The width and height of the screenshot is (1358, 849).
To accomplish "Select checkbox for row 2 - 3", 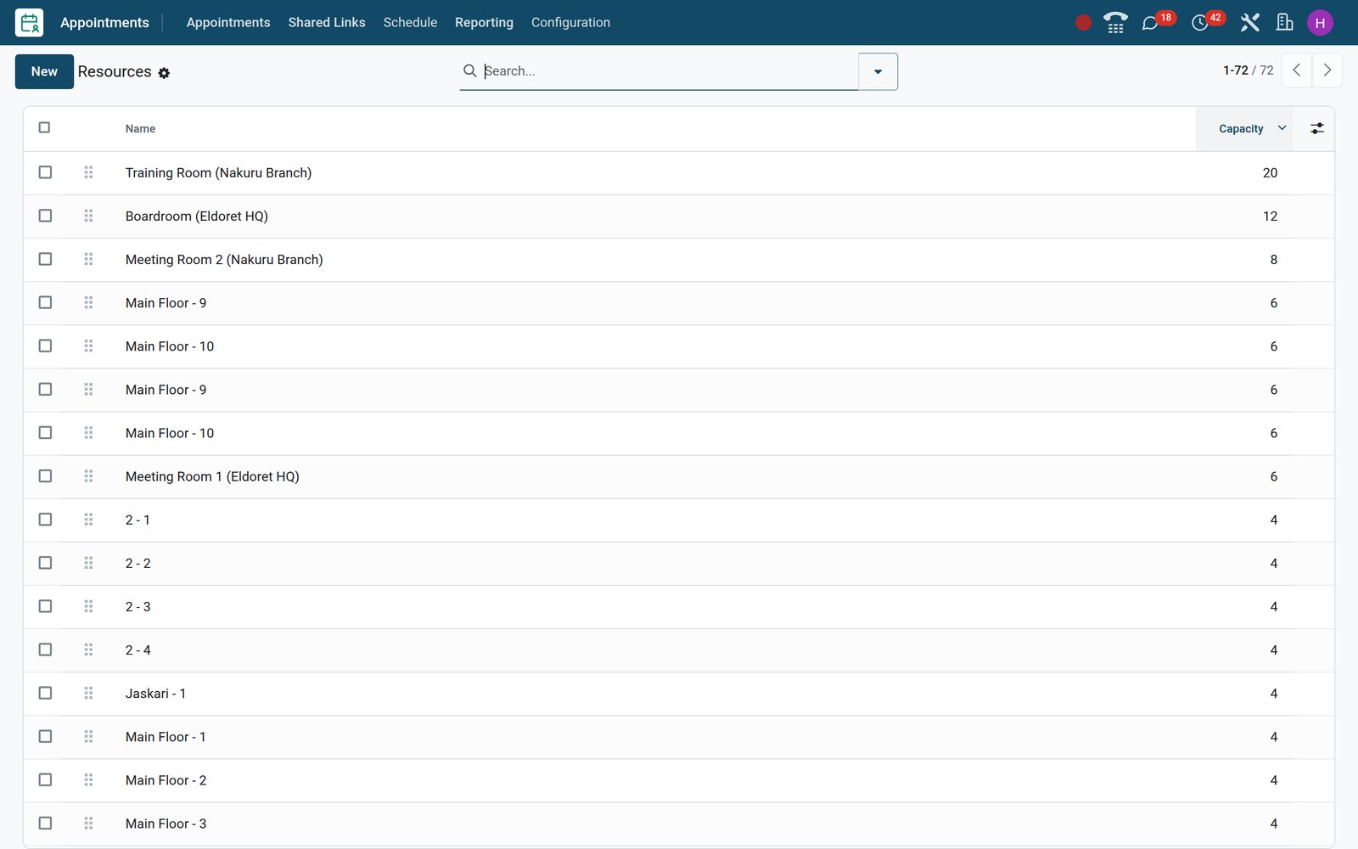I will (x=45, y=606).
